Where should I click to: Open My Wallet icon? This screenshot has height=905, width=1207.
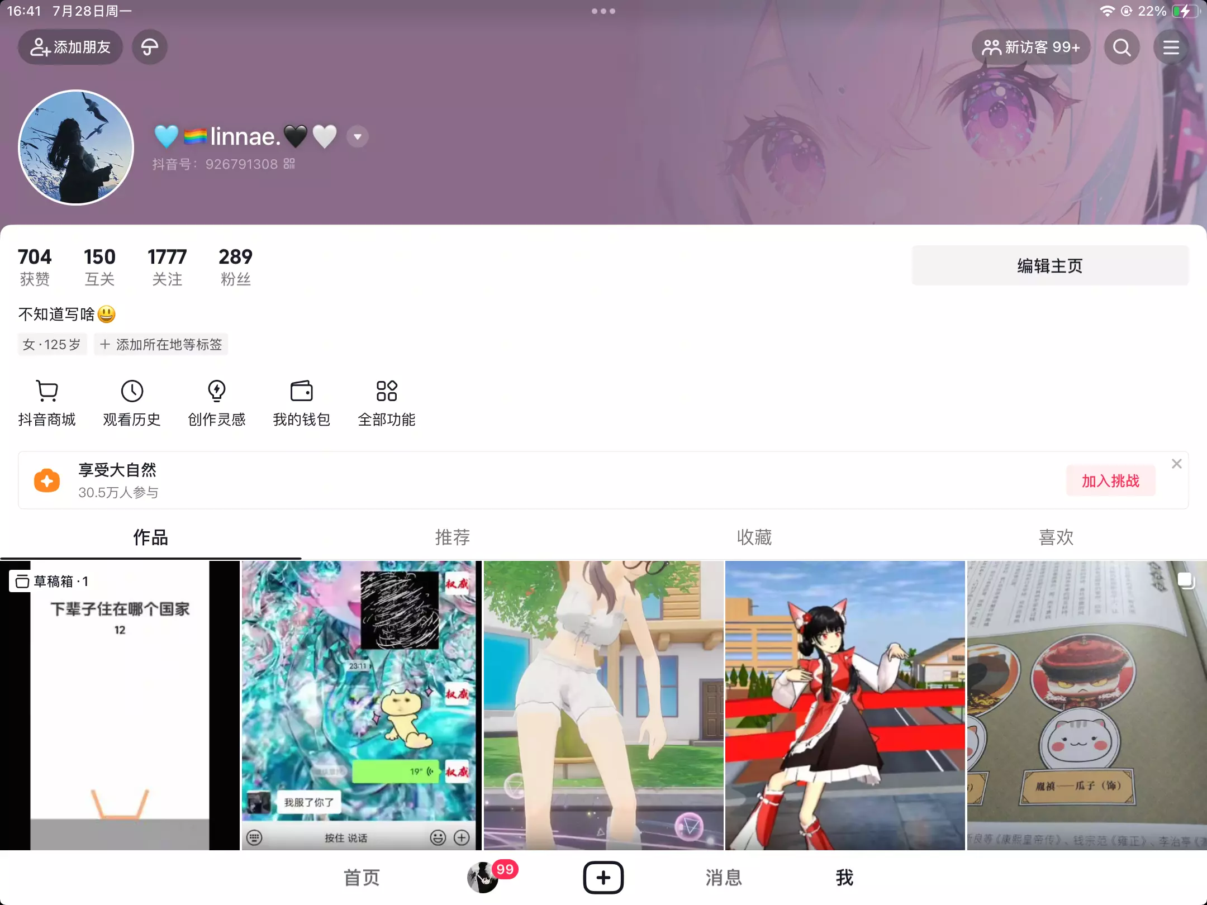coord(302,391)
